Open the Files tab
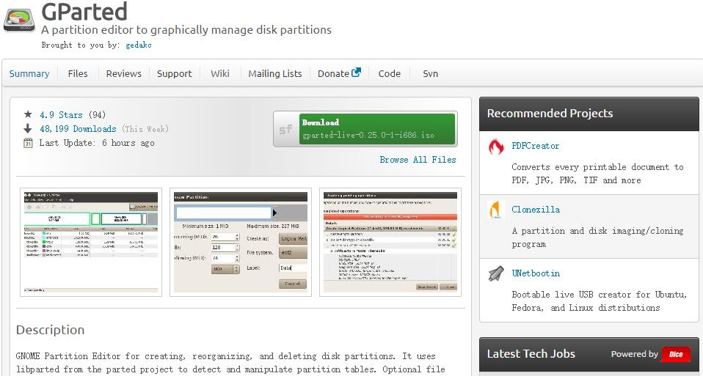703x376 pixels. click(78, 73)
